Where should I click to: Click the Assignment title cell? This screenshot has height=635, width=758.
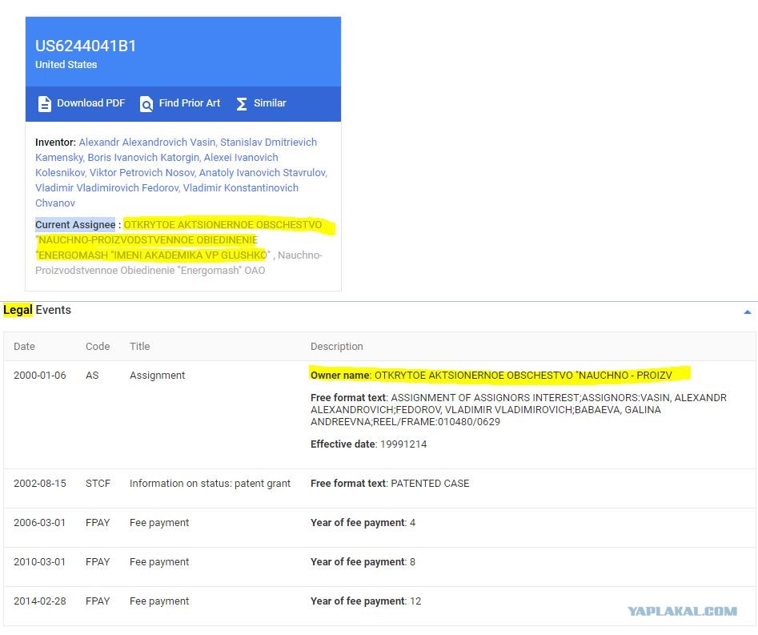(157, 376)
